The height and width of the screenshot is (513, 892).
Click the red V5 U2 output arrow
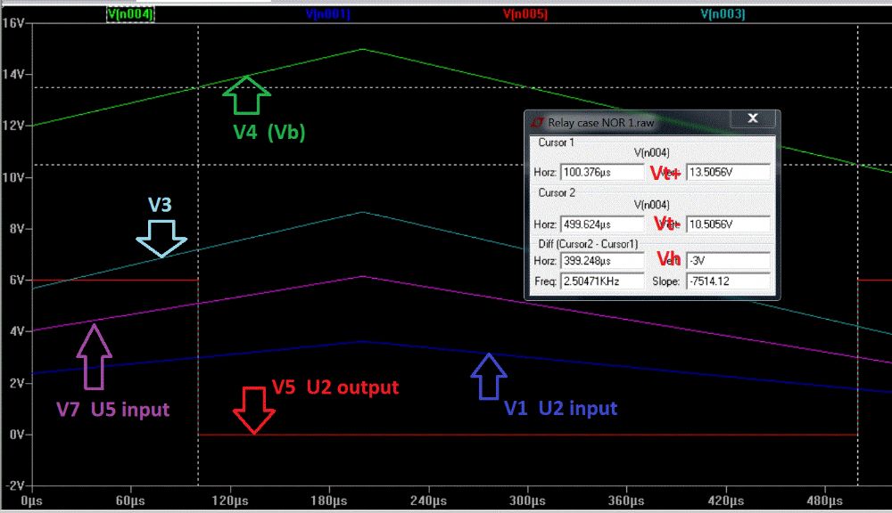coord(253,411)
